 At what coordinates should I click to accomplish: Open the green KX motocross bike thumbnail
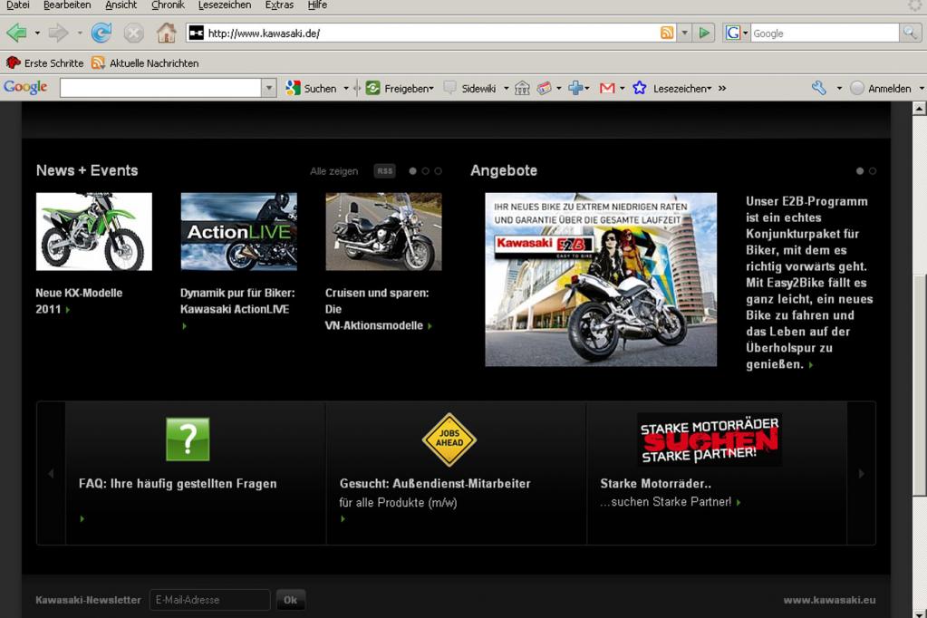coord(94,231)
